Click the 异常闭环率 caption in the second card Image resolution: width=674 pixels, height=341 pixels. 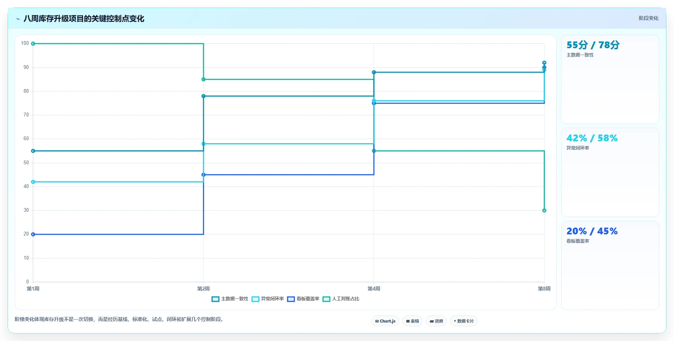(578, 148)
